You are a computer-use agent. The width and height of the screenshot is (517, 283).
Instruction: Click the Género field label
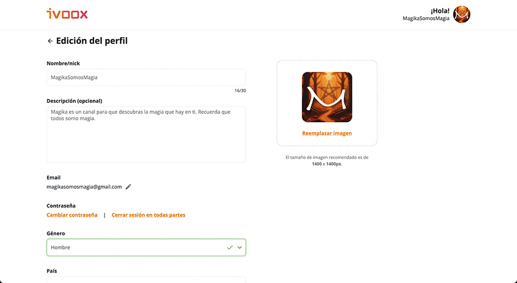56,233
